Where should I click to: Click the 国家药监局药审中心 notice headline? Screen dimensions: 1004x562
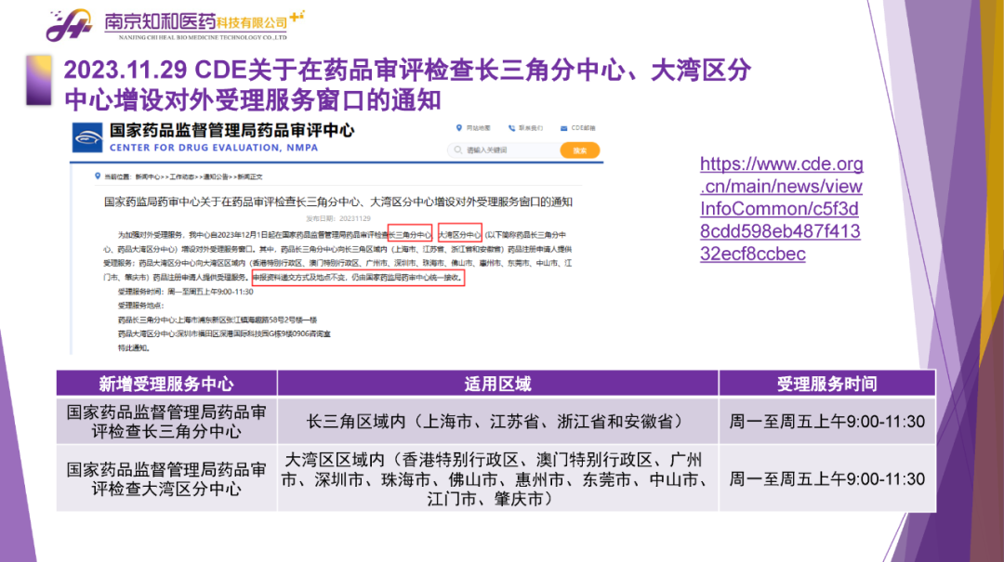[x=337, y=201]
